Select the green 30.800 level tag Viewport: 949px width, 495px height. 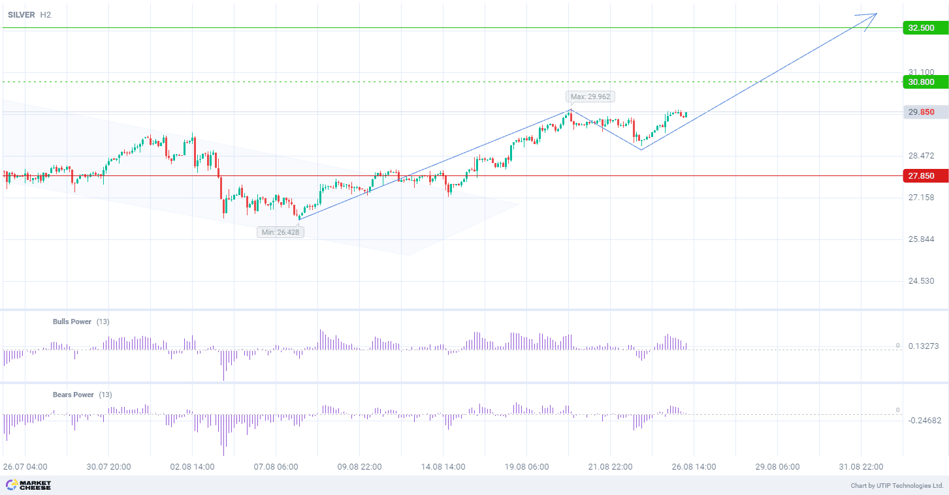click(x=921, y=82)
